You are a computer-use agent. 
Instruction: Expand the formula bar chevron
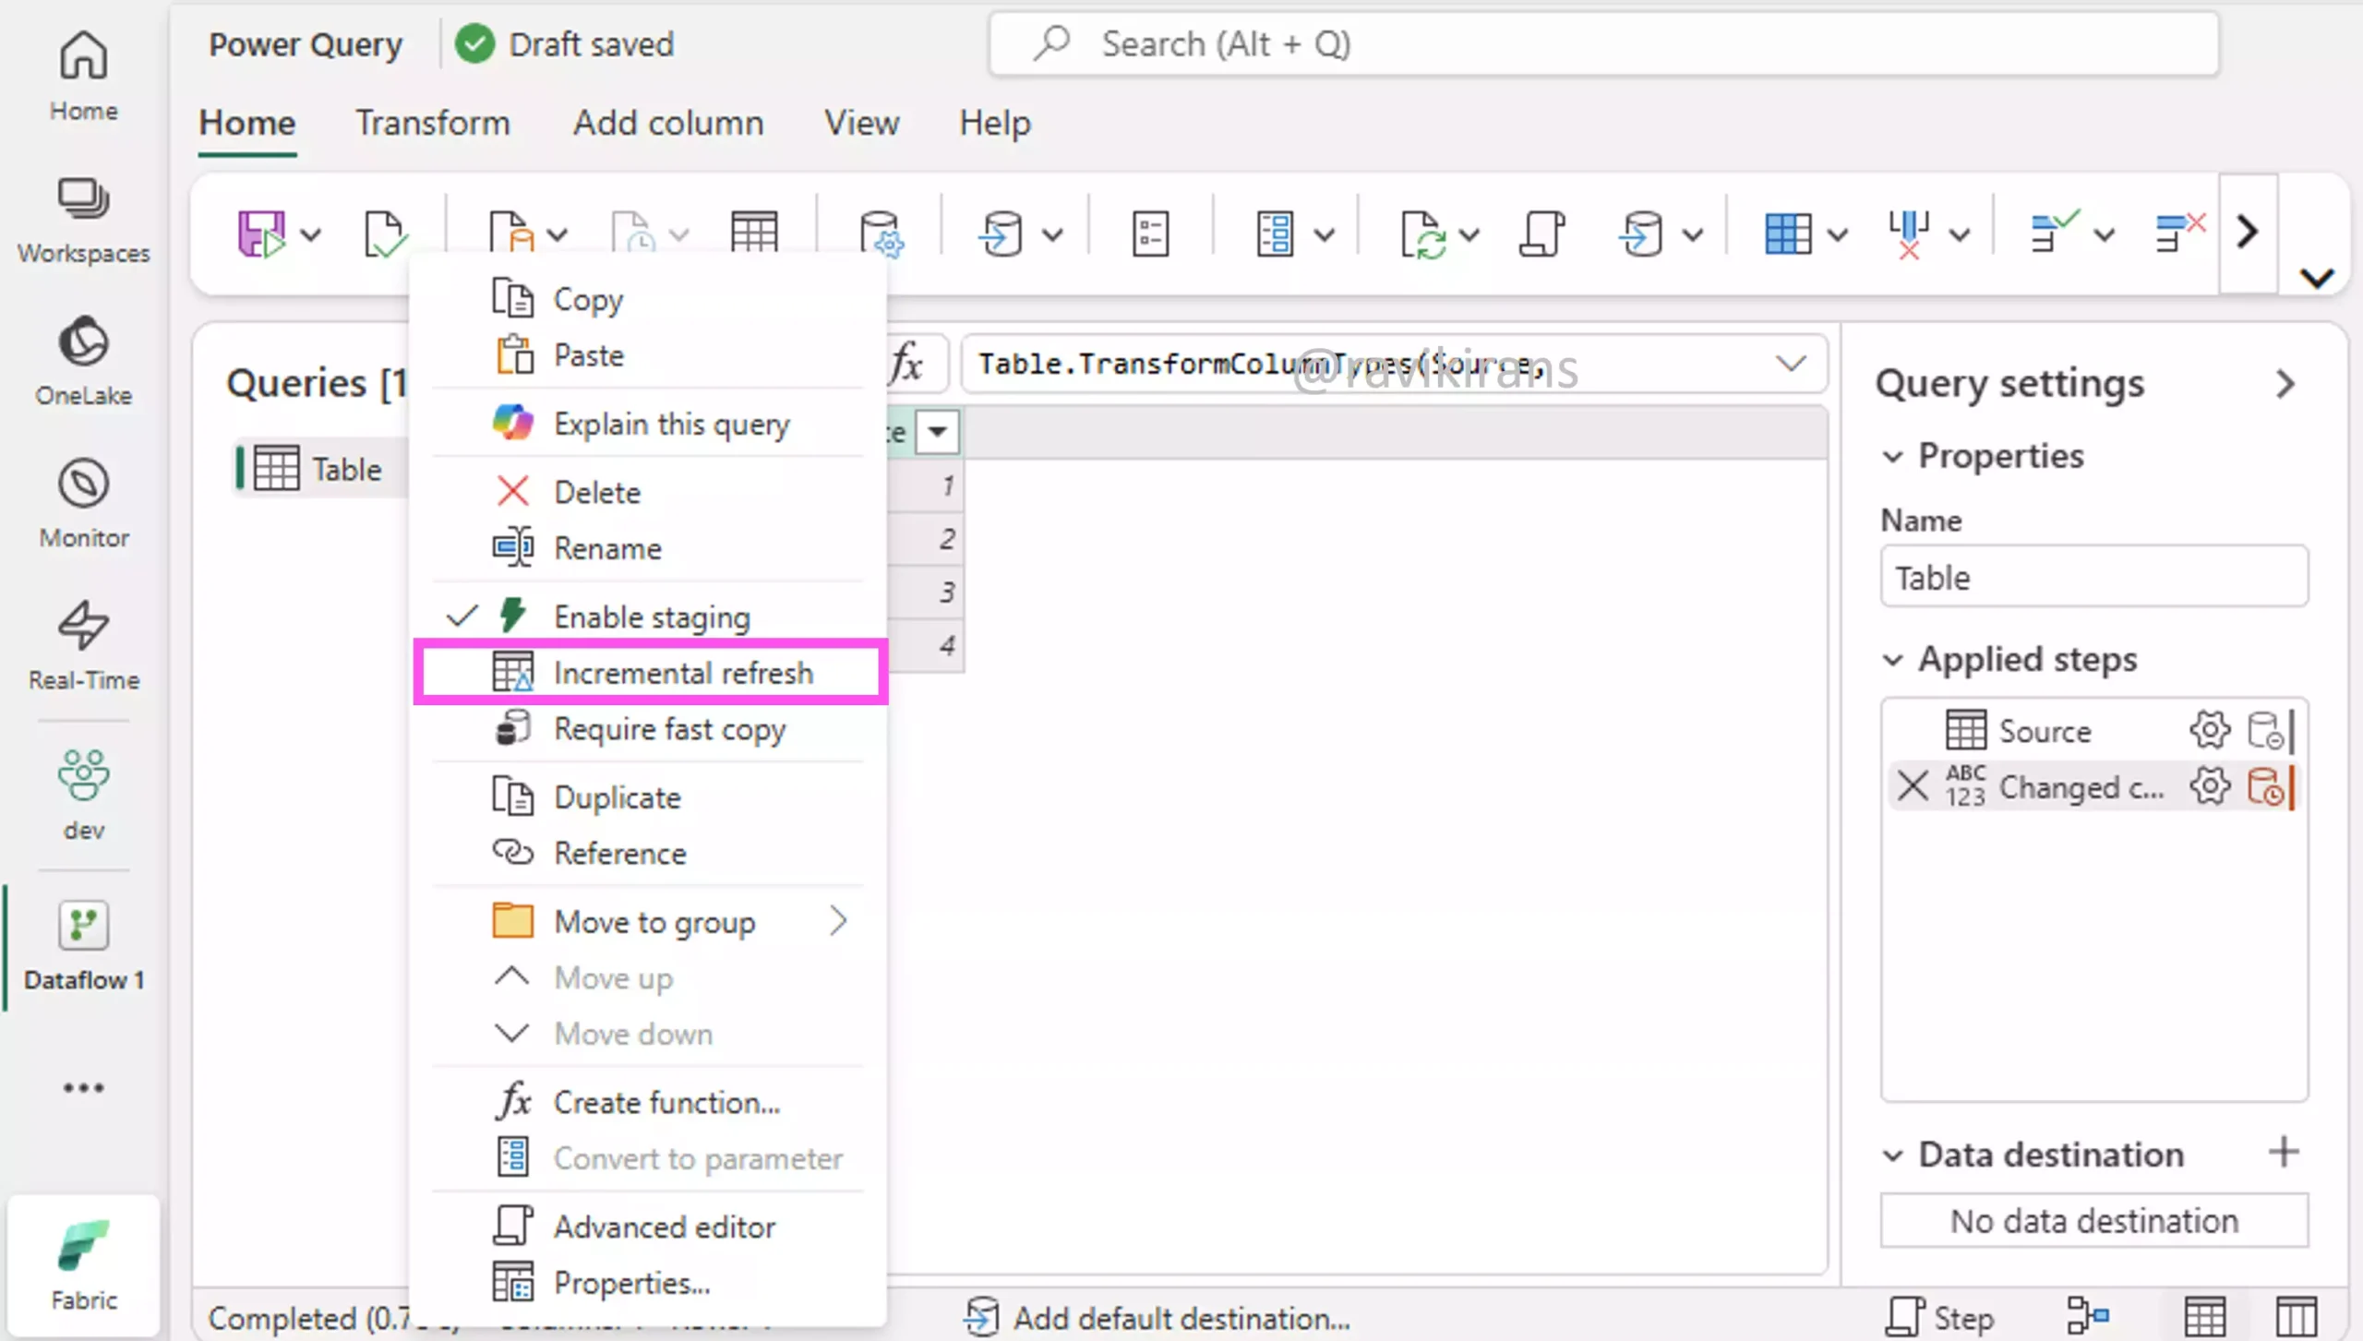[x=1791, y=364]
